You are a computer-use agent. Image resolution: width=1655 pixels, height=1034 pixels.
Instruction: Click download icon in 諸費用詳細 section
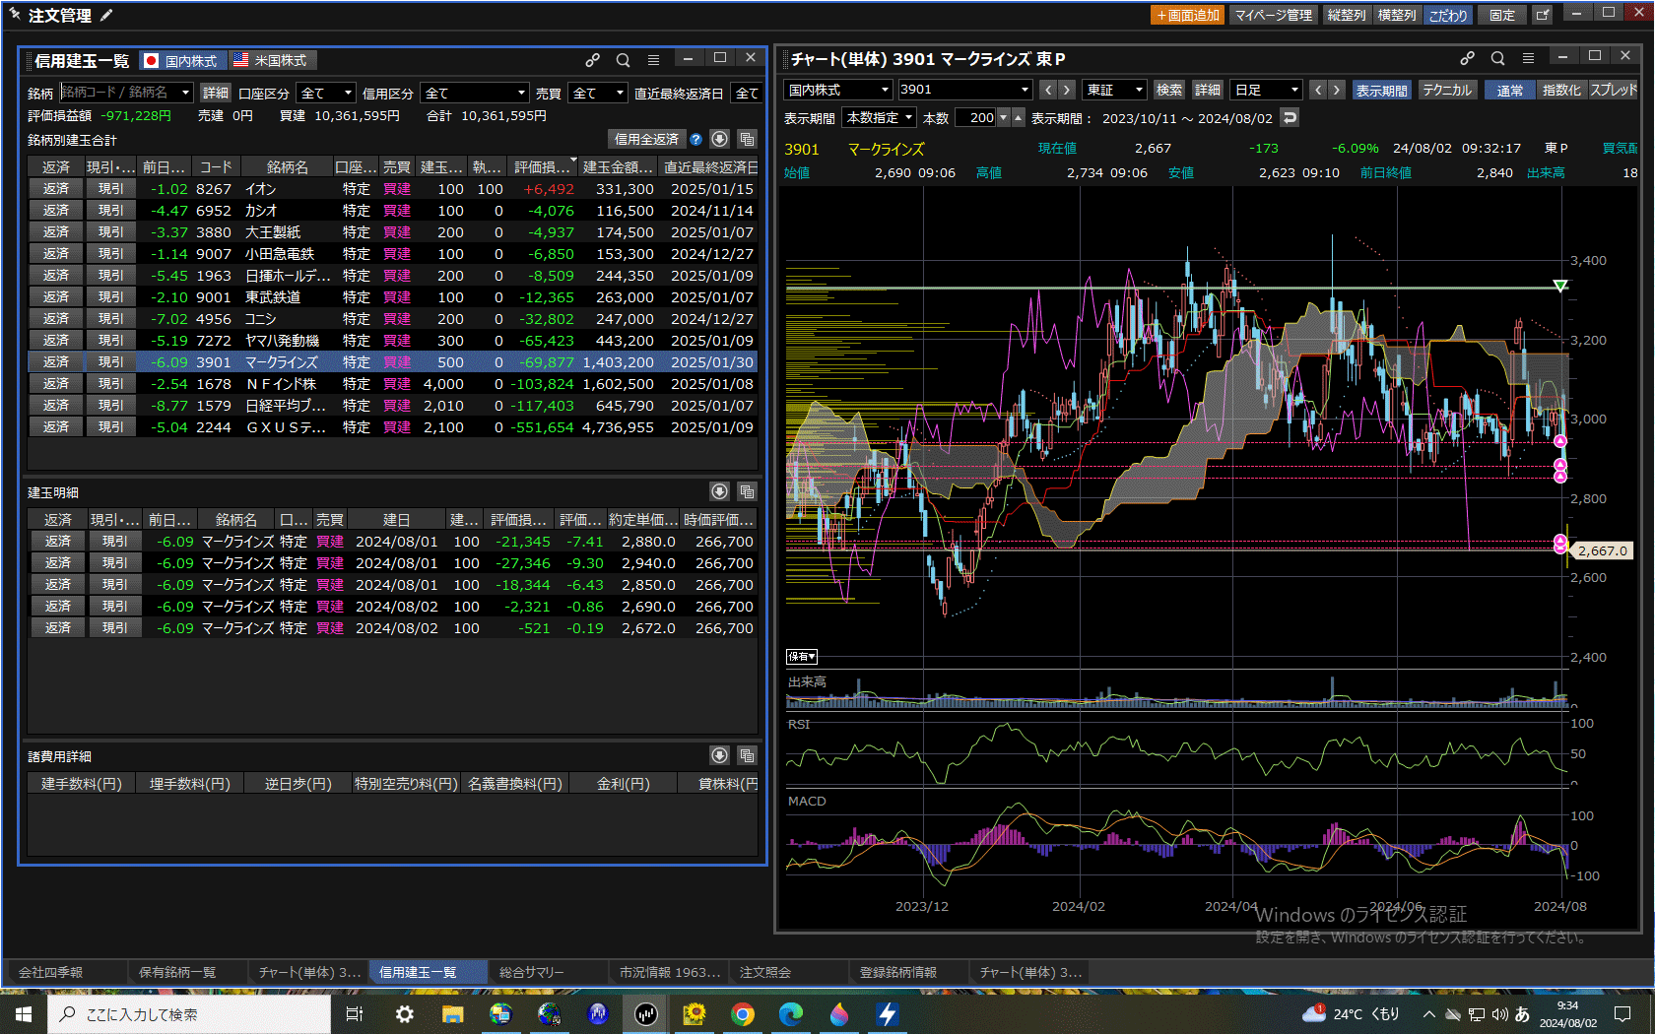click(x=720, y=755)
